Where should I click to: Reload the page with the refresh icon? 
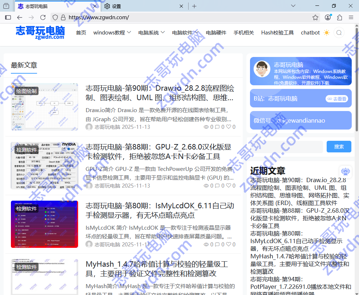[x=43, y=17]
